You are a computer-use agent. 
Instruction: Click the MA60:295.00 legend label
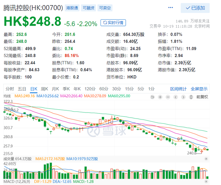pos(119,96)
